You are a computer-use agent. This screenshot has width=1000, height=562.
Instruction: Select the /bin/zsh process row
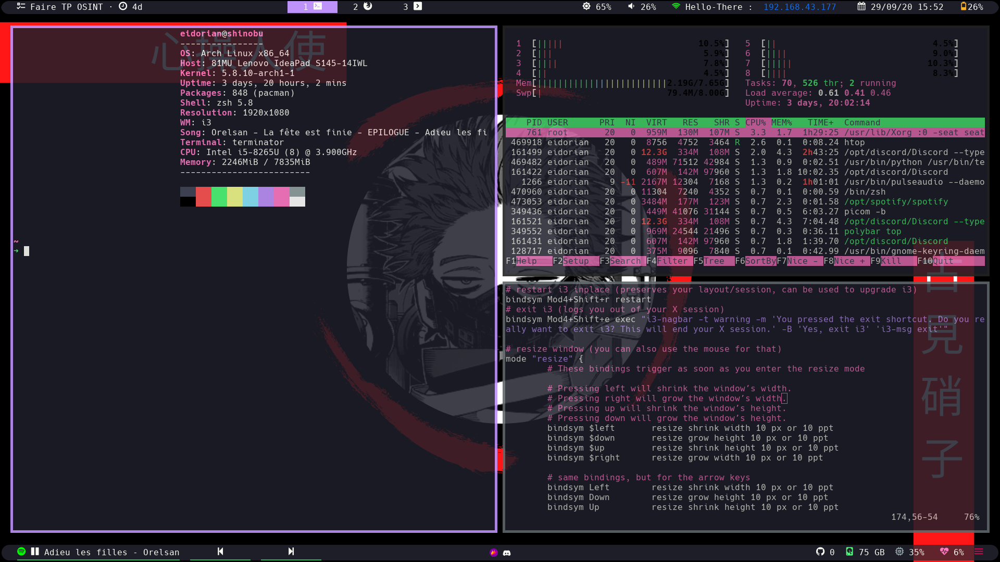(x=745, y=192)
